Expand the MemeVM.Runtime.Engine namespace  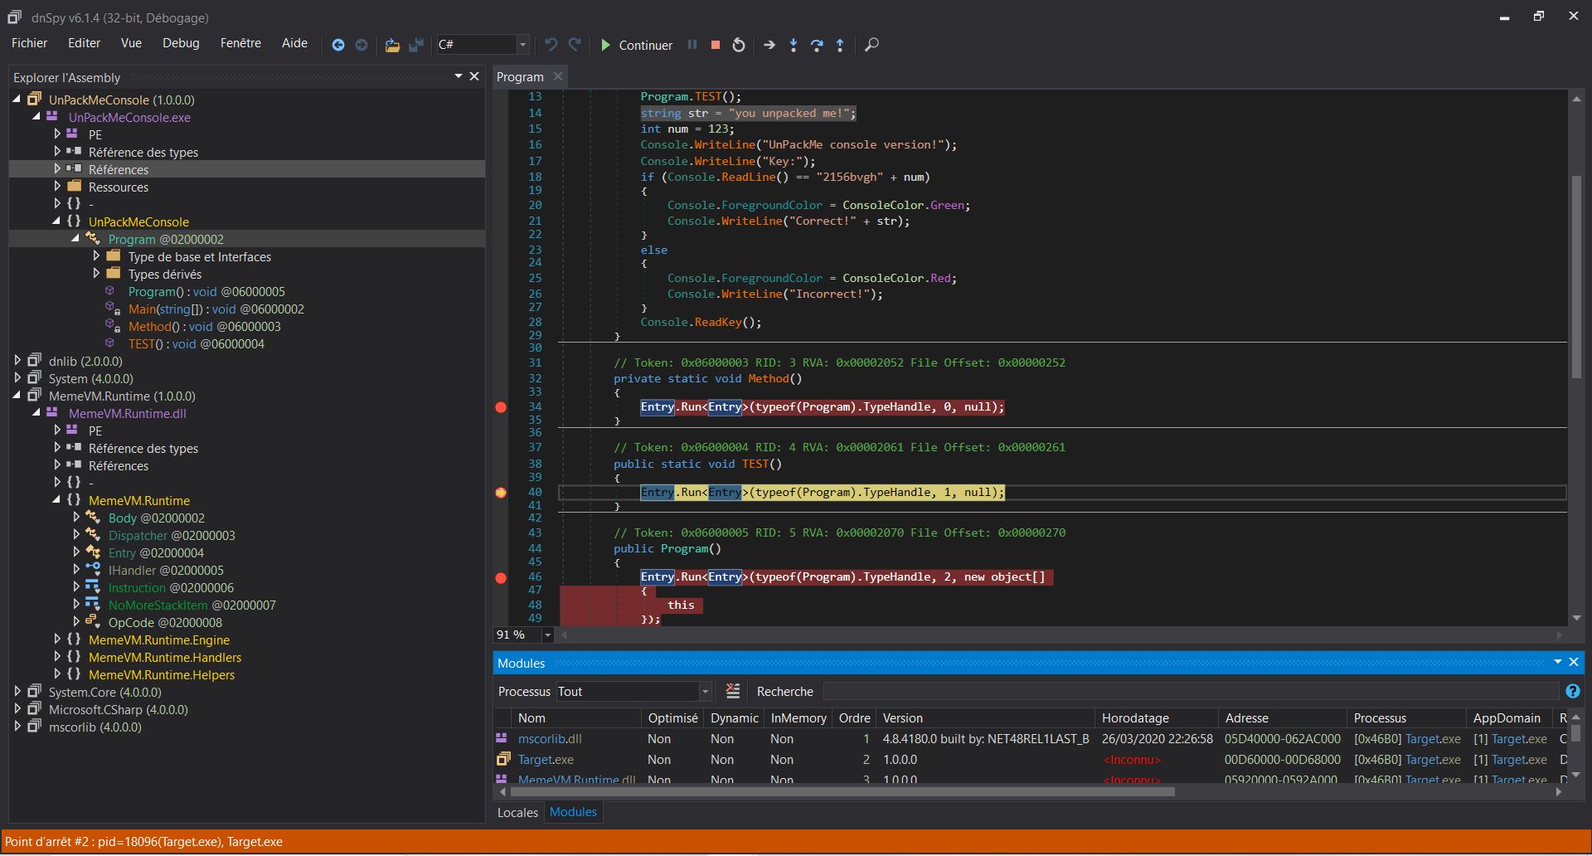pyautogui.click(x=57, y=640)
